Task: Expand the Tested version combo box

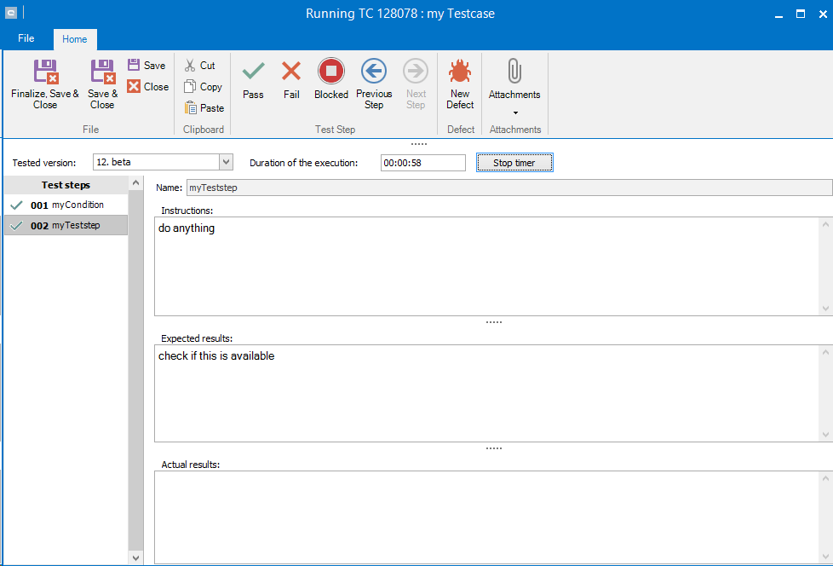Action: click(226, 162)
